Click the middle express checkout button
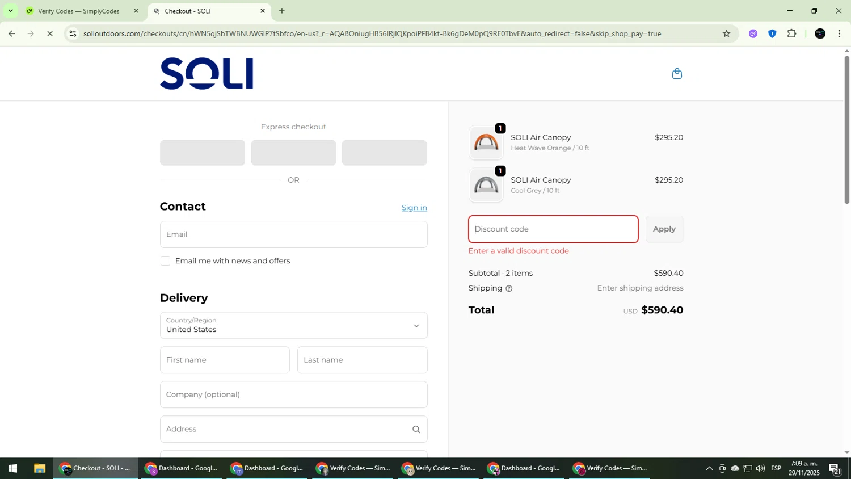Image resolution: width=851 pixels, height=479 pixels. point(293,153)
